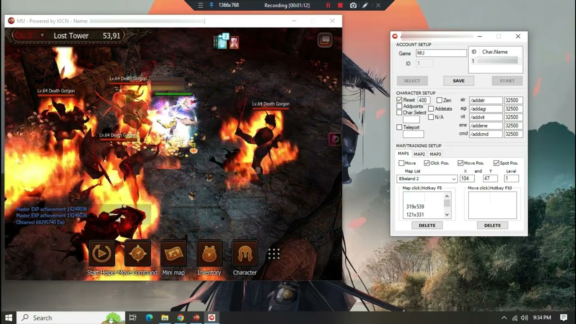
Task: Open the notification center icon
Action: click(564, 318)
